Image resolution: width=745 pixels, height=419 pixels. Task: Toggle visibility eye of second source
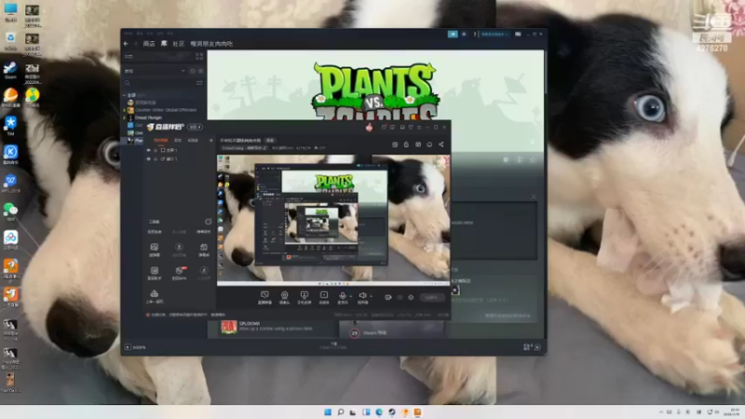[x=149, y=158]
